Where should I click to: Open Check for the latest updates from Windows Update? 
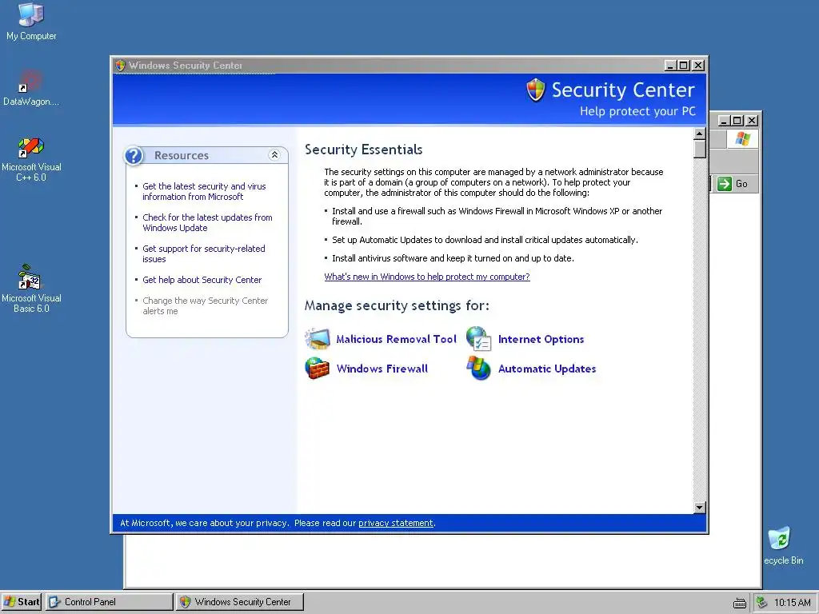[207, 223]
